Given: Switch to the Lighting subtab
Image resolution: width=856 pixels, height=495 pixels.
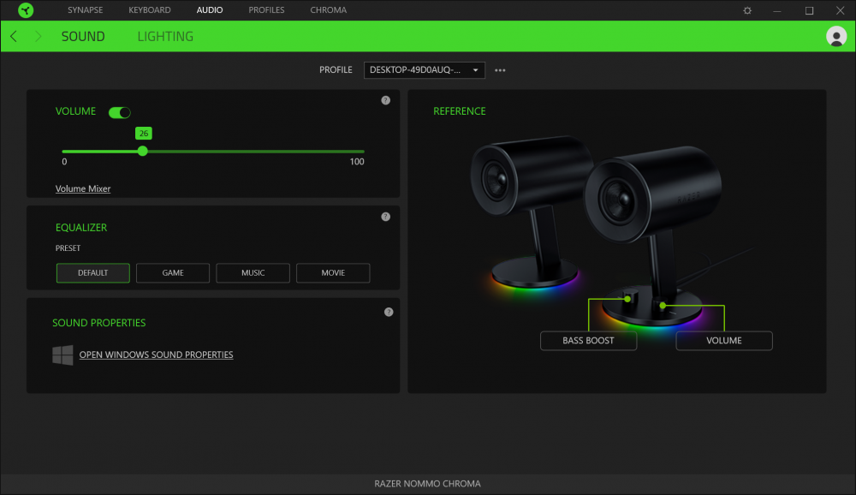Looking at the screenshot, I should tap(165, 37).
